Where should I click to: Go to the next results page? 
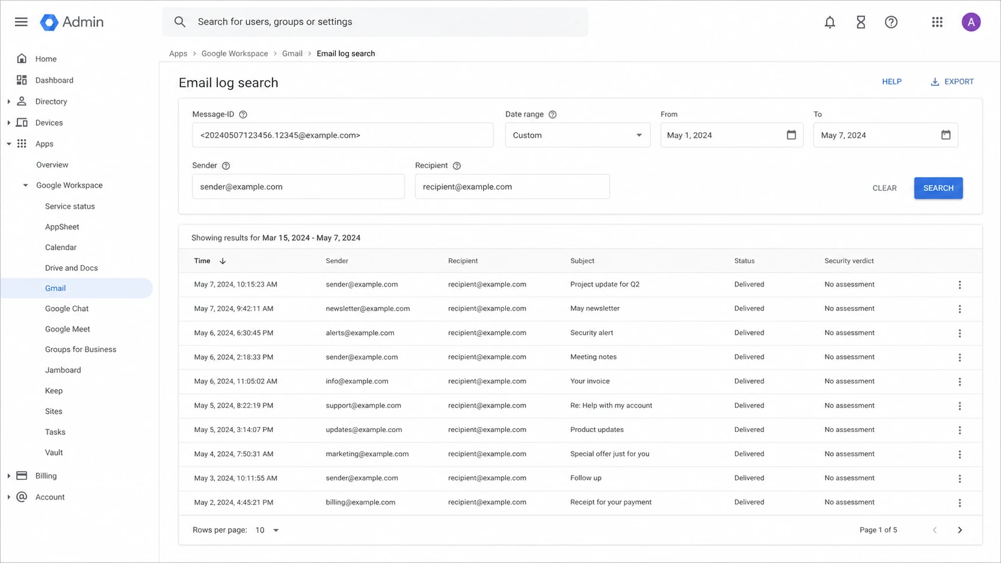tap(960, 530)
